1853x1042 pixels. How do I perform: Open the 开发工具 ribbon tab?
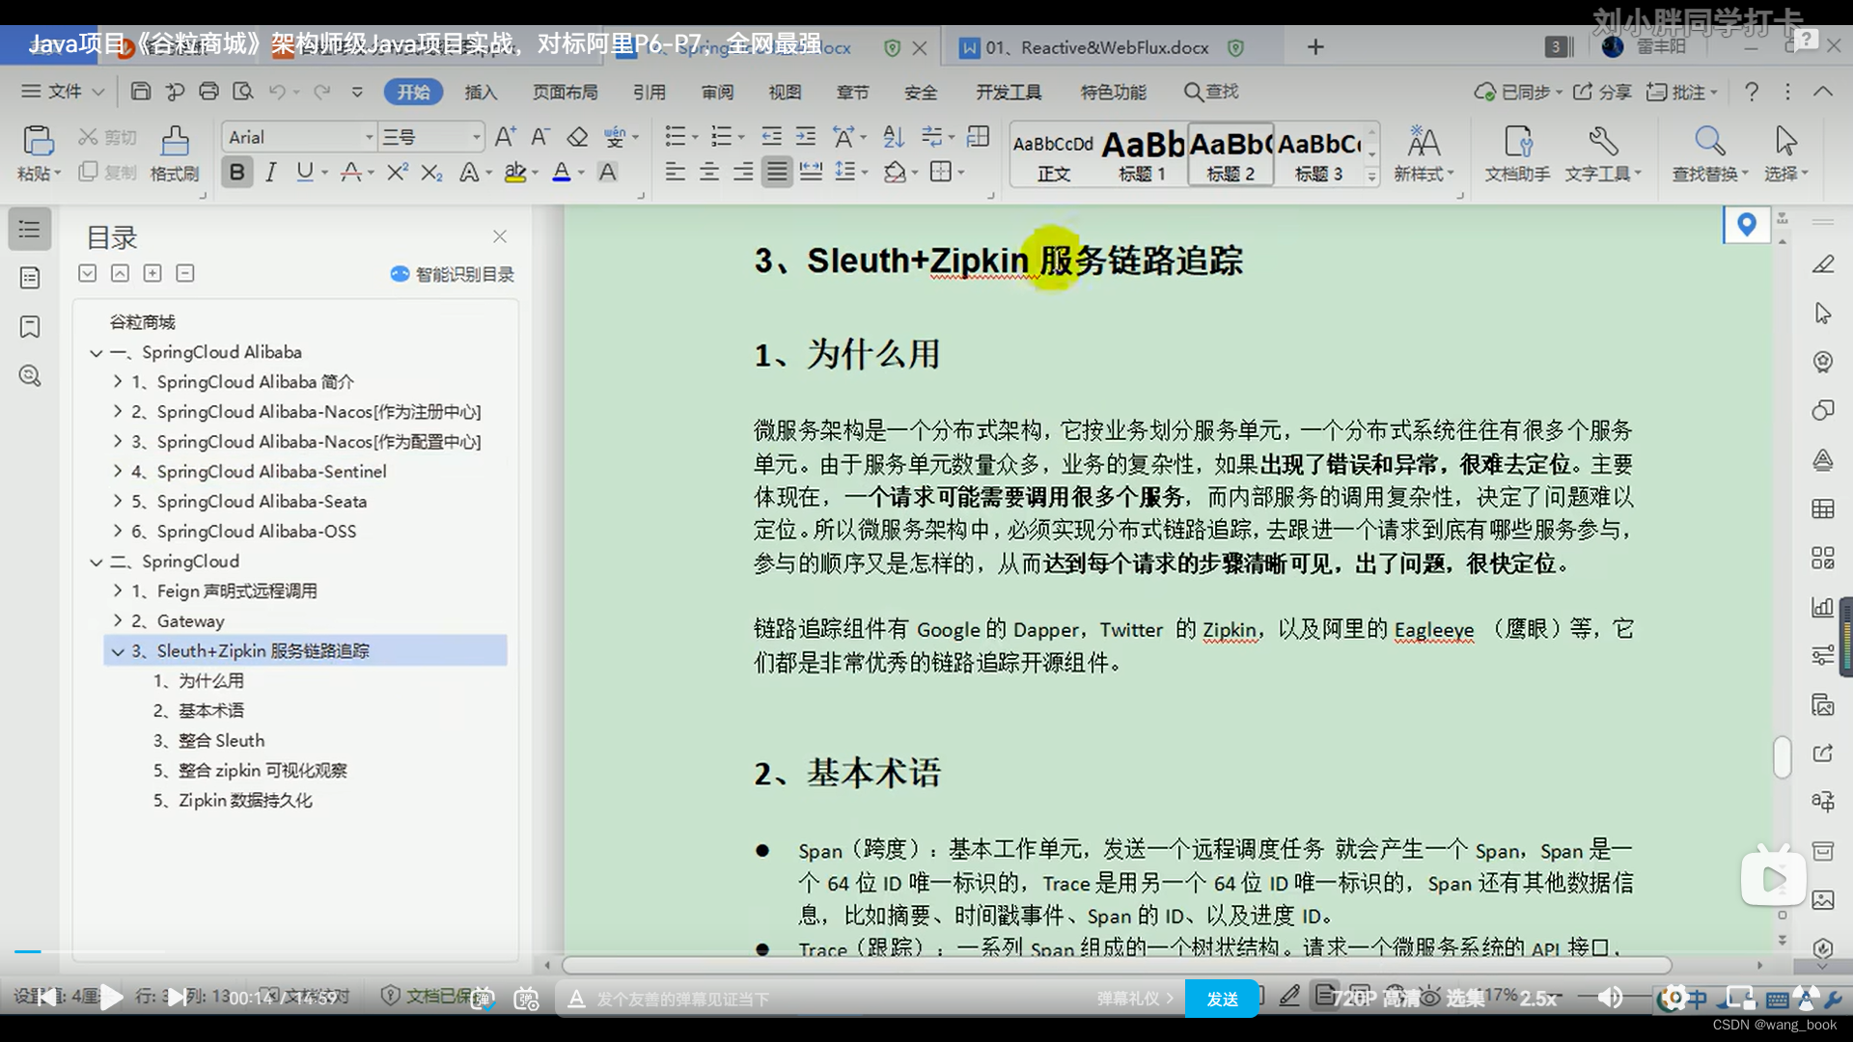point(1009,92)
